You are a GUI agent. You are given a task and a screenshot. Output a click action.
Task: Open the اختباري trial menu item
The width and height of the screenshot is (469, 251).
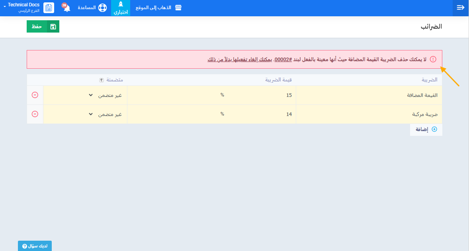[x=121, y=8]
